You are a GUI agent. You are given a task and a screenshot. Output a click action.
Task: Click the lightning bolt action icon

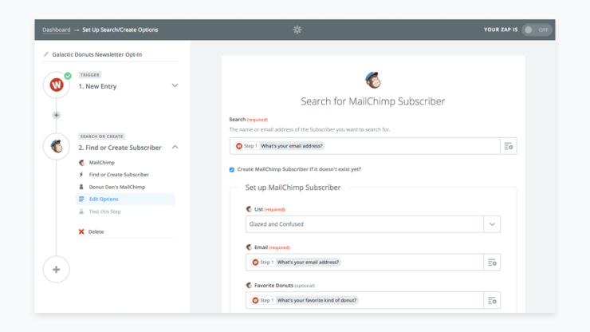(x=81, y=175)
